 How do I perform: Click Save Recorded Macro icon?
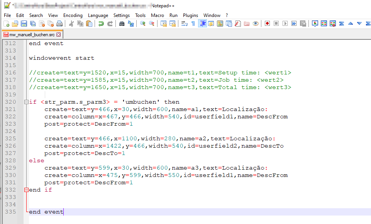303,24
